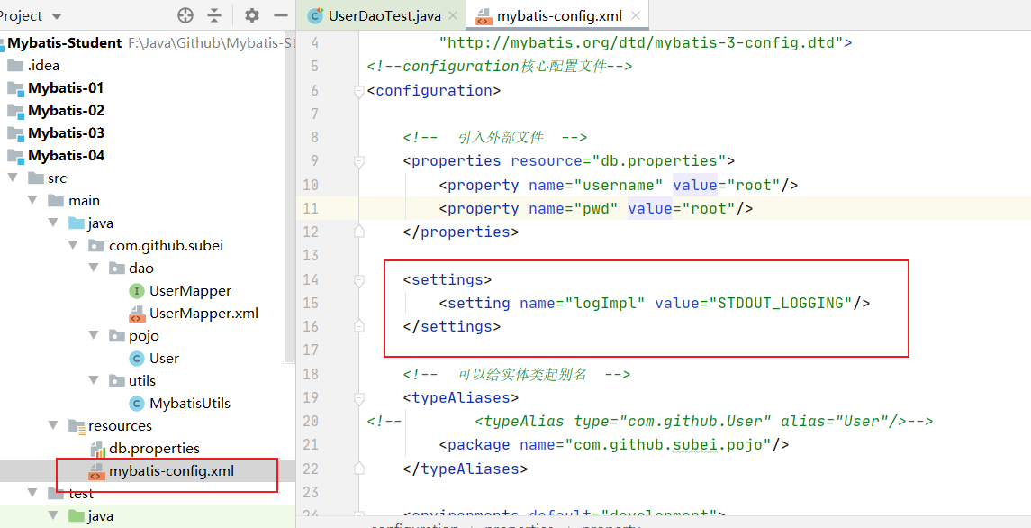The height and width of the screenshot is (528, 1031).
Task: Fold the settings tag at line 14
Action: click(359, 280)
